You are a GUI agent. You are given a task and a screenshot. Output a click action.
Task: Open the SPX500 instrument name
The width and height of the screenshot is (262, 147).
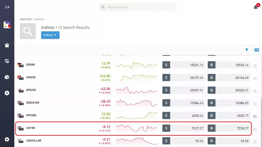31,115
